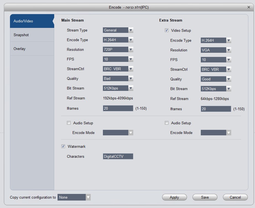Open the Snapshot tab
The height and width of the screenshot is (208, 255).
click(x=32, y=35)
